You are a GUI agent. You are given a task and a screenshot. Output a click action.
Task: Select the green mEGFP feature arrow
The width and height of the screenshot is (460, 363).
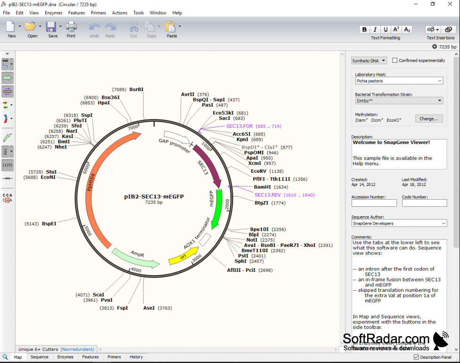pos(217,209)
